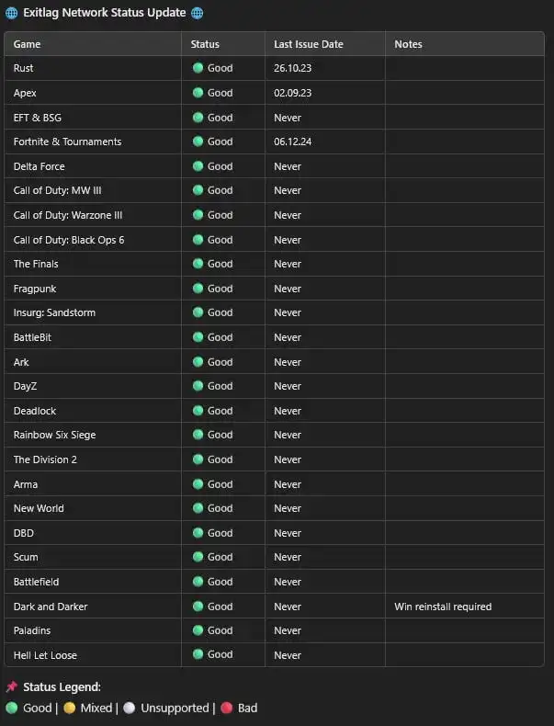Click the green Good circle in legend
The width and height of the screenshot is (554, 726).
coord(11,708)
